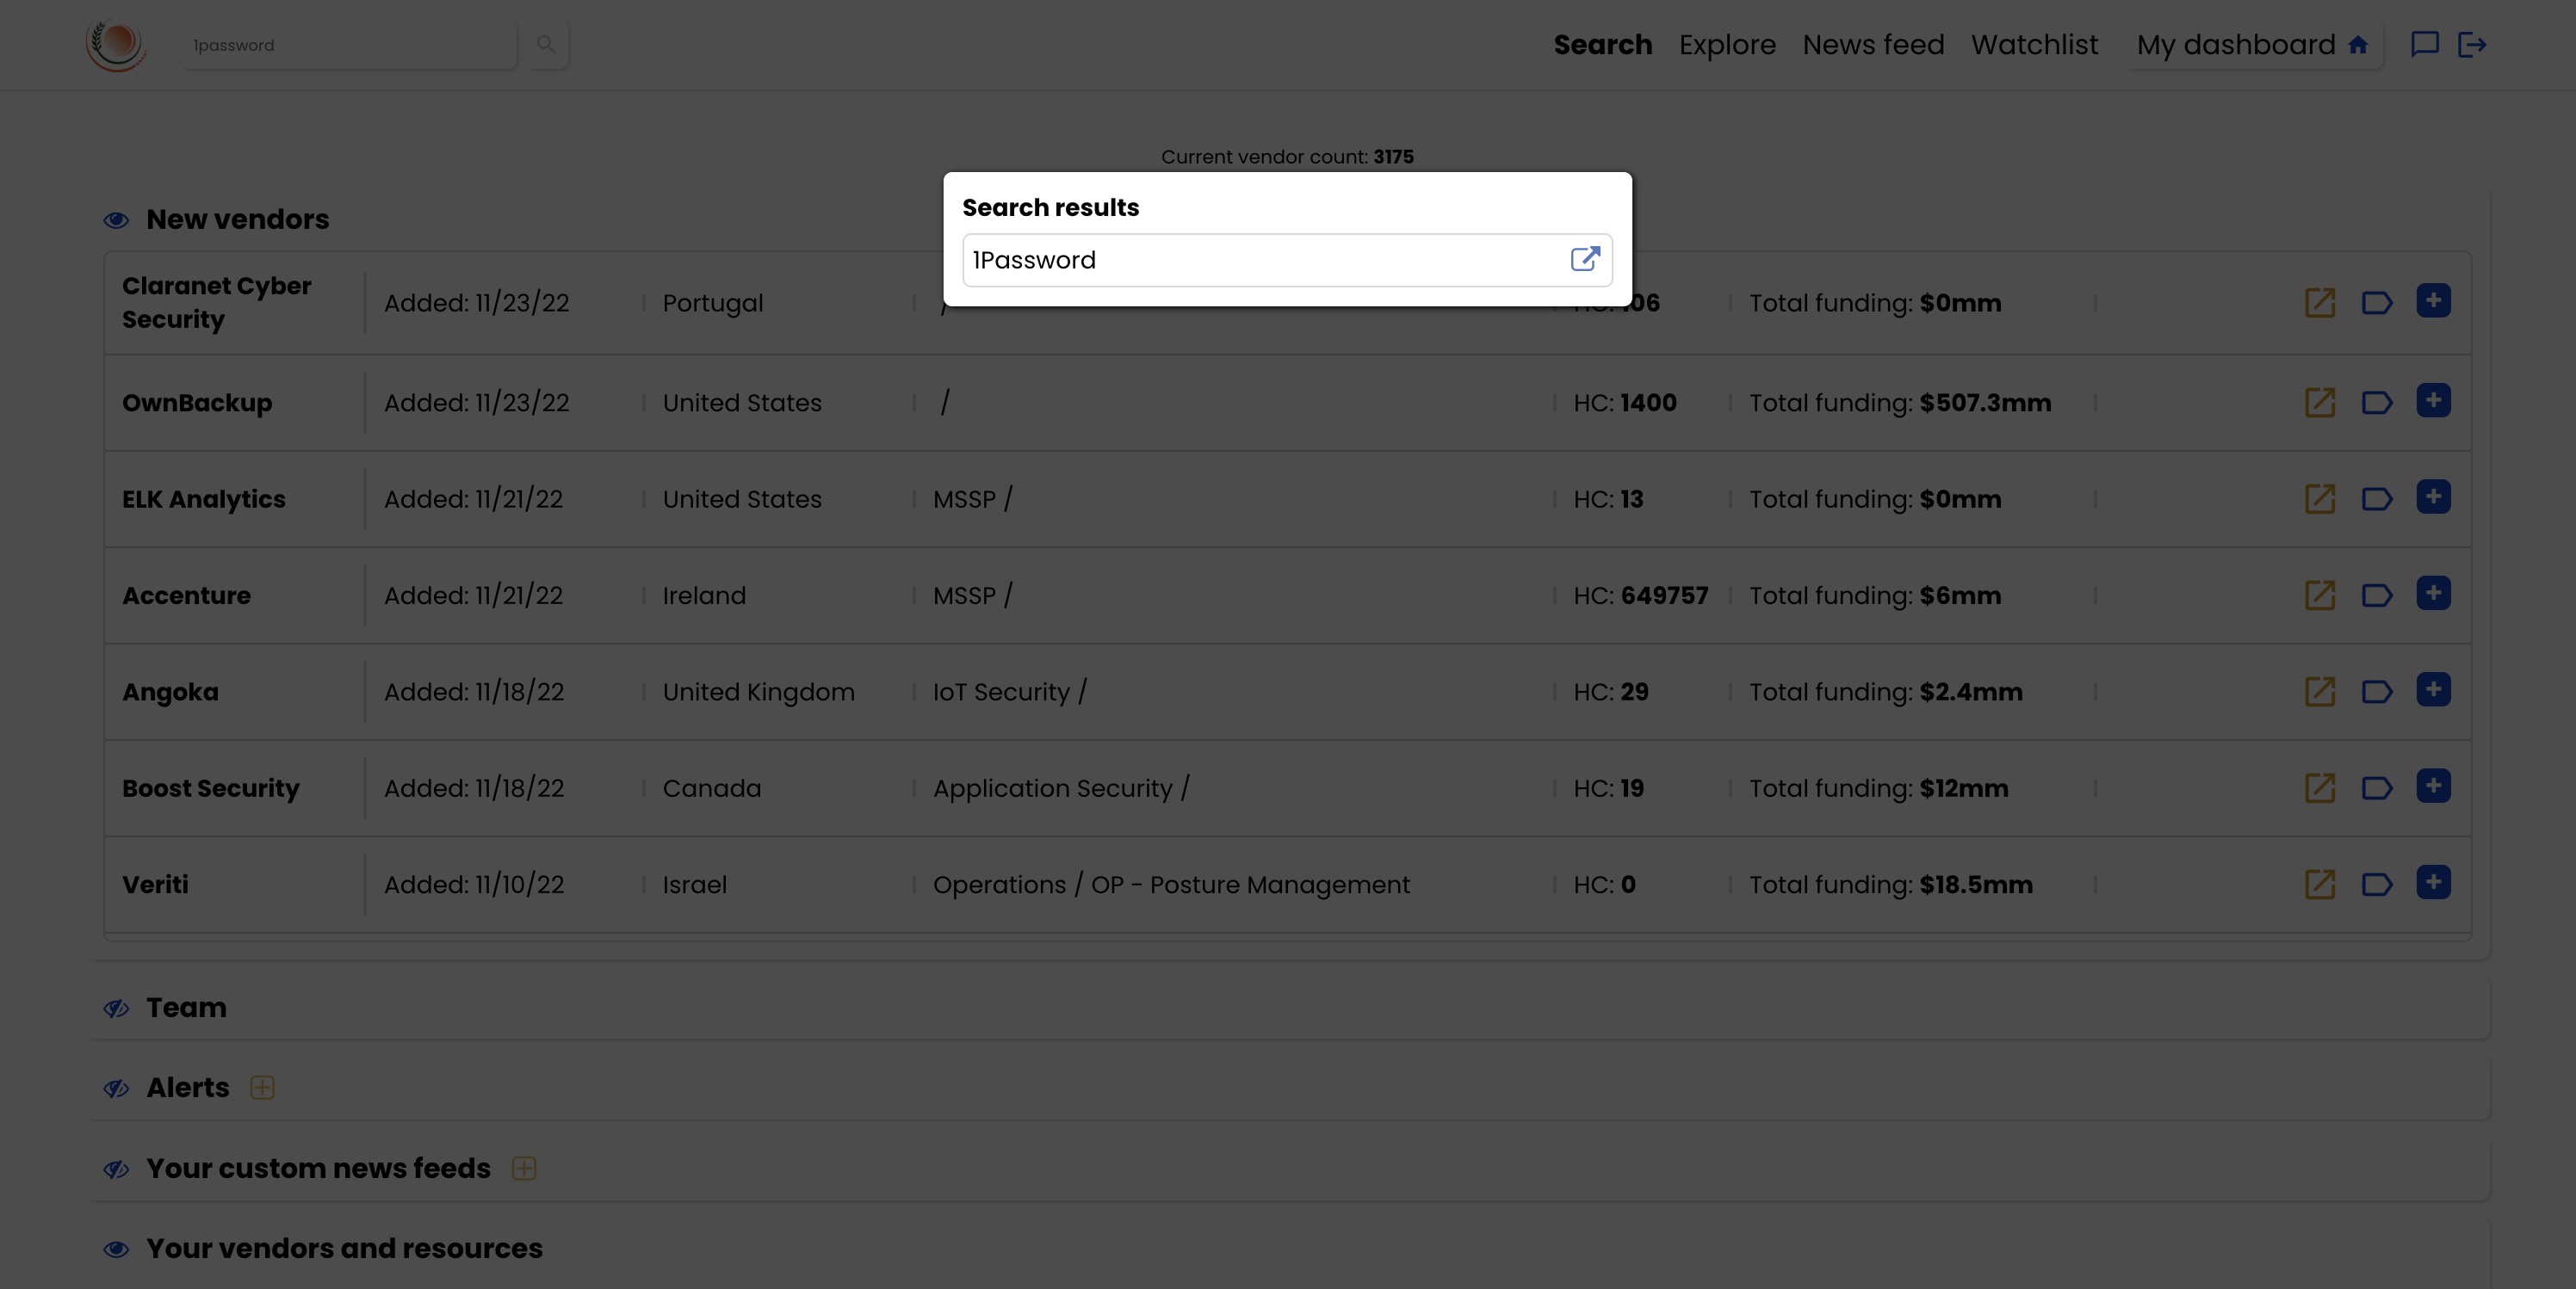This screenshot has height=1289, width=2576.
Task: Click the Veriti vendor name
Action: [x=155, y=885]
